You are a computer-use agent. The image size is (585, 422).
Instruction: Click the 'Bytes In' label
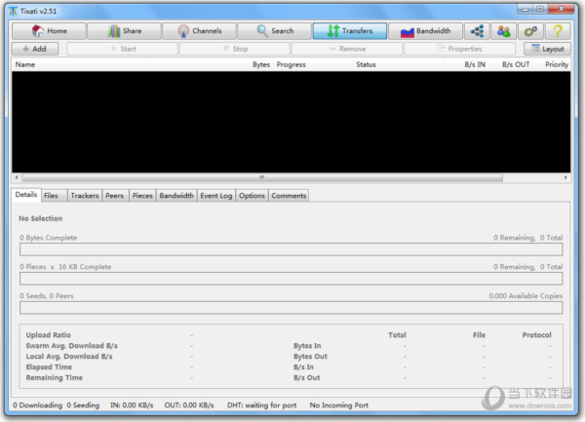307,346
